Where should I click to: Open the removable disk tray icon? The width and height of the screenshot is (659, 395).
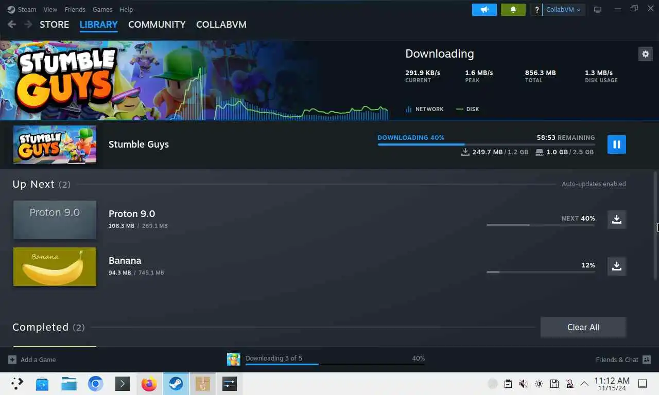pyautogui.click(x=554, y=384)
